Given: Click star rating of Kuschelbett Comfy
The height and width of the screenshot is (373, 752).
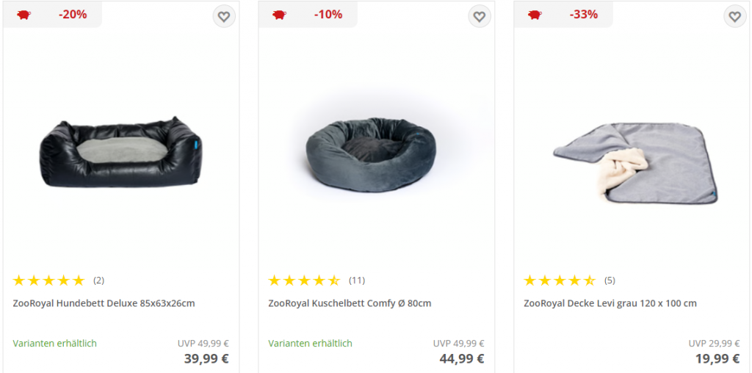Looking at the screenshot, I should [x=305, y=280].
